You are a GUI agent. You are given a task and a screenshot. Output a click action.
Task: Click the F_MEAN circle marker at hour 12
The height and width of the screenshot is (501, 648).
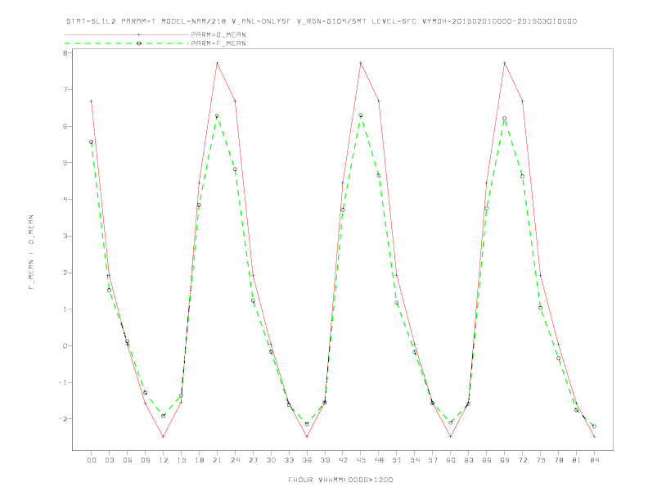pos(164,416)
